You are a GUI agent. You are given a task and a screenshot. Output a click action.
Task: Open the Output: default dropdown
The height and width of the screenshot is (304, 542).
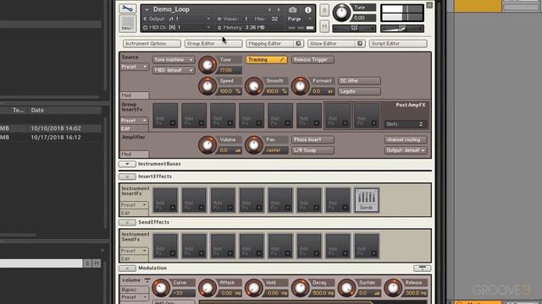406,150
